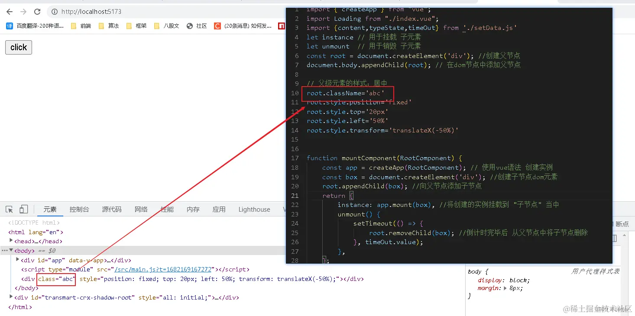
Task: Switch to the 源代码 tab
Action: click(x=112, y=210)
